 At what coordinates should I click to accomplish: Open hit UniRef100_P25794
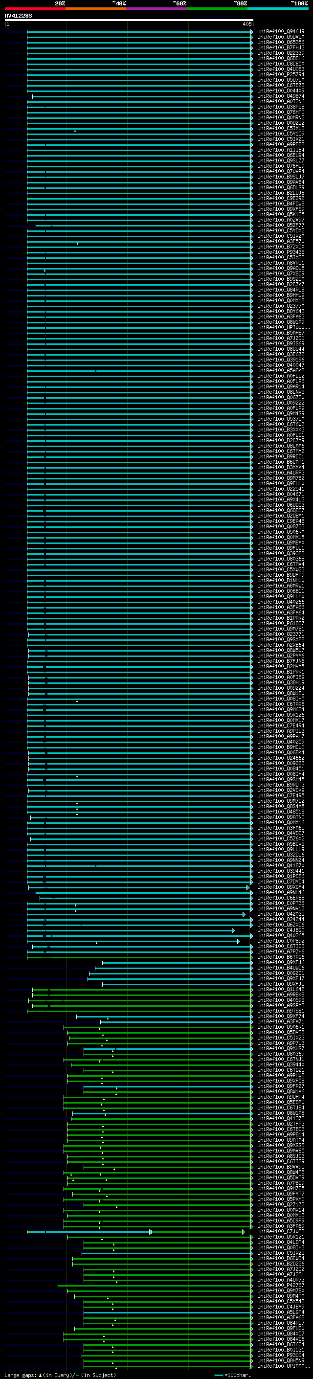pos(281,74)
